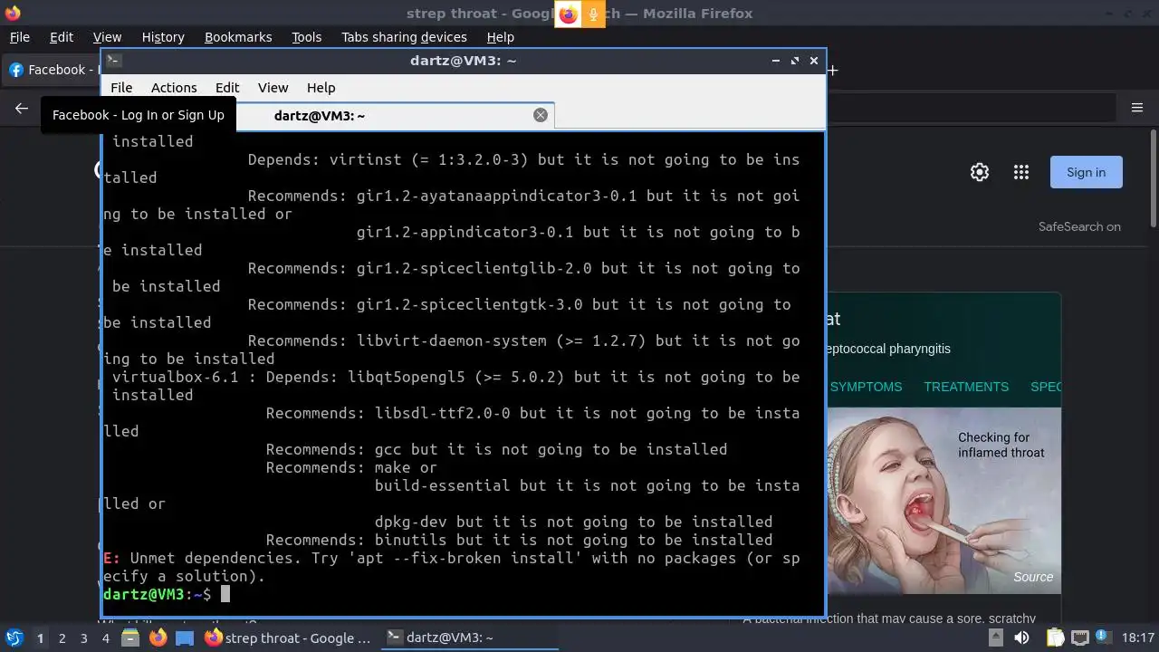Open Google settings gear icon
1159x652 pixels.
(980, 172)
